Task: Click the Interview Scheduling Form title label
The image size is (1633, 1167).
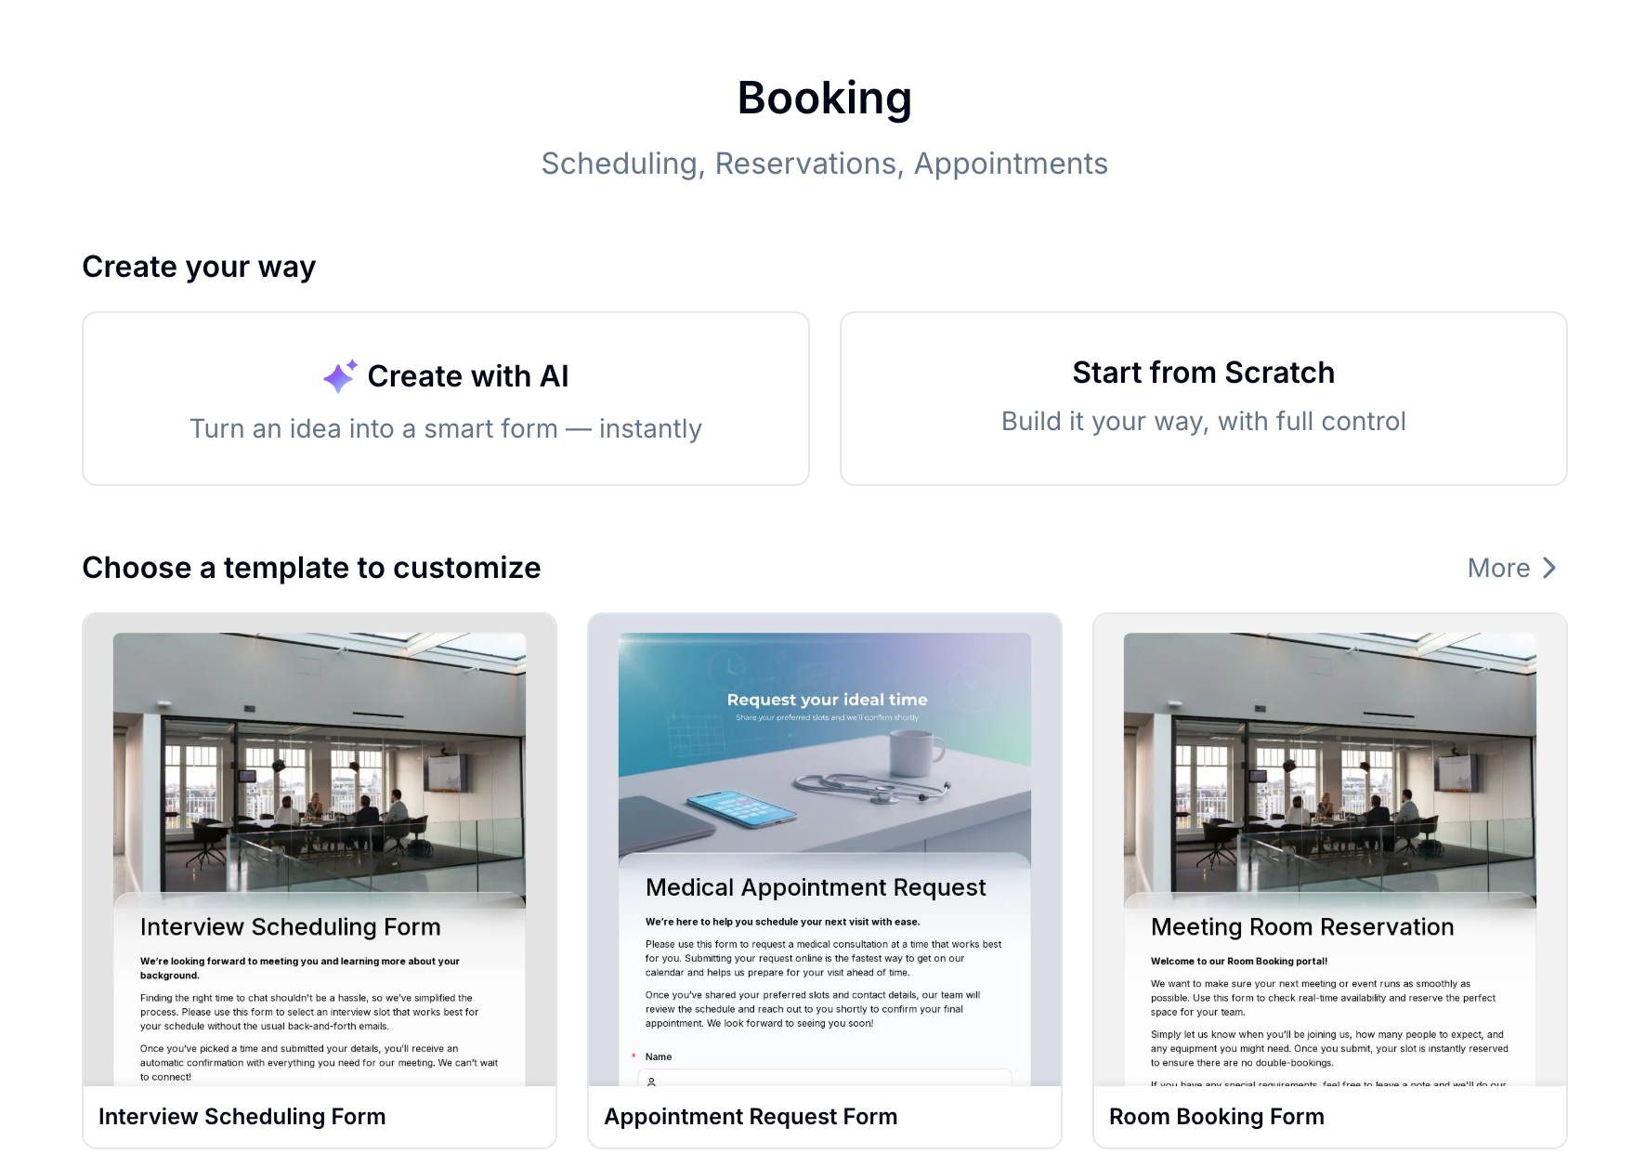Action: 242,1116
